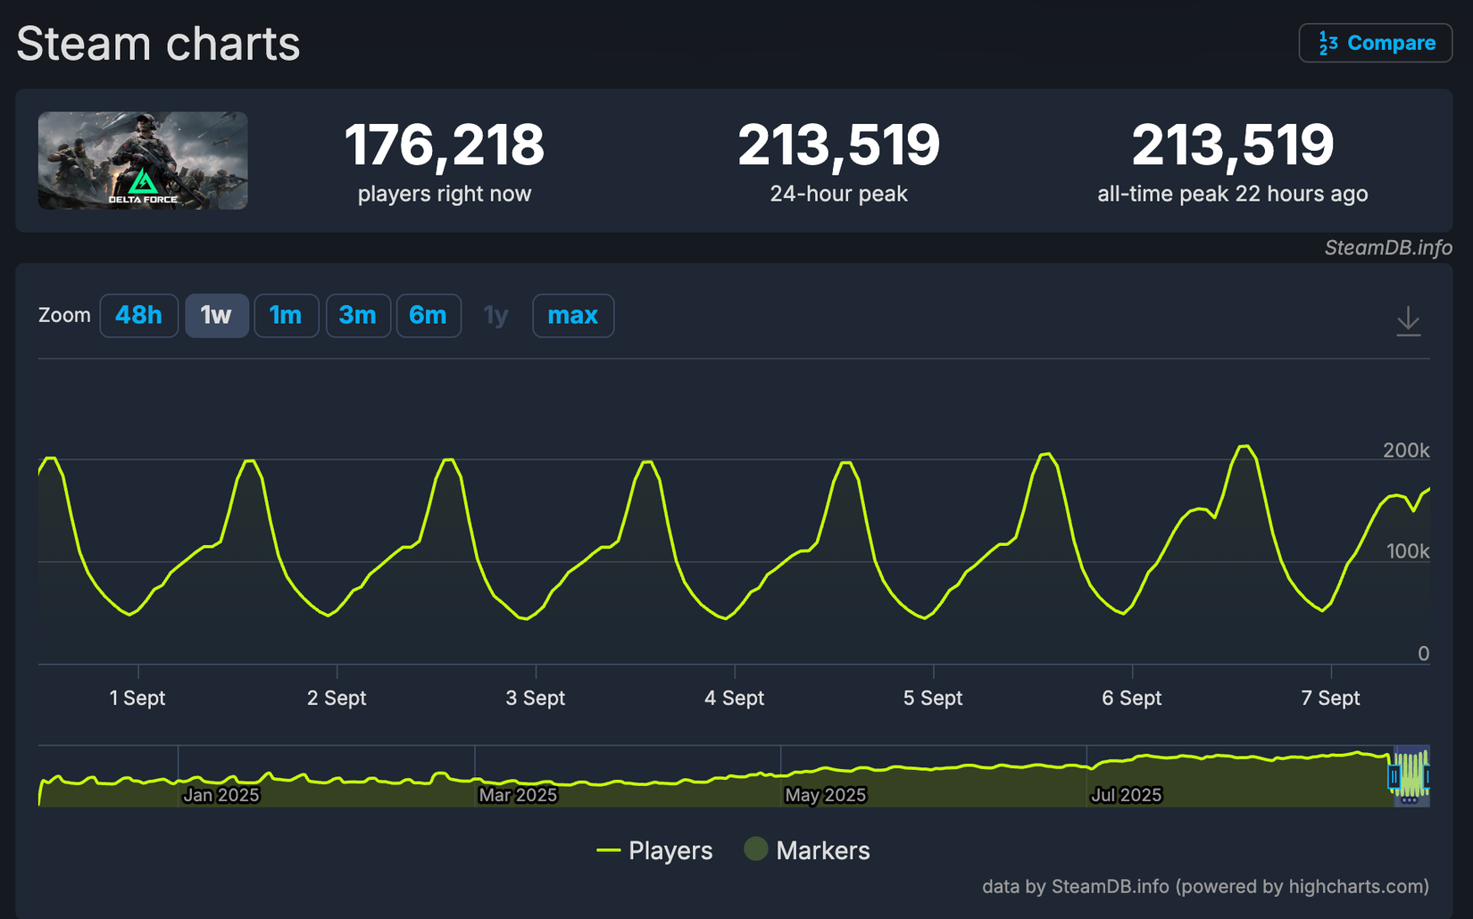
Task: Click the green Markers legend circle
Action: [756, 849]
